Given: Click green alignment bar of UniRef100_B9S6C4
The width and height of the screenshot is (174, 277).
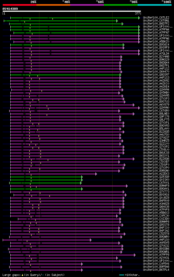Looking at the screenshot, I should pos(67,45).
